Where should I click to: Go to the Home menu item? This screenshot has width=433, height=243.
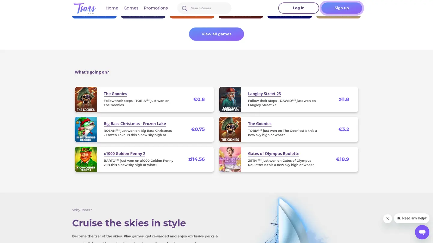[x=112, y=8]
